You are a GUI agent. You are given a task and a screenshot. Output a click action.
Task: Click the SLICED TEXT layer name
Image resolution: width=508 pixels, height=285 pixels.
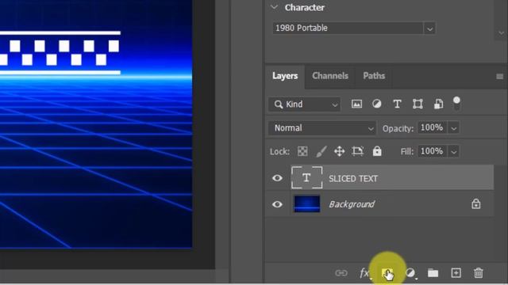352,178
